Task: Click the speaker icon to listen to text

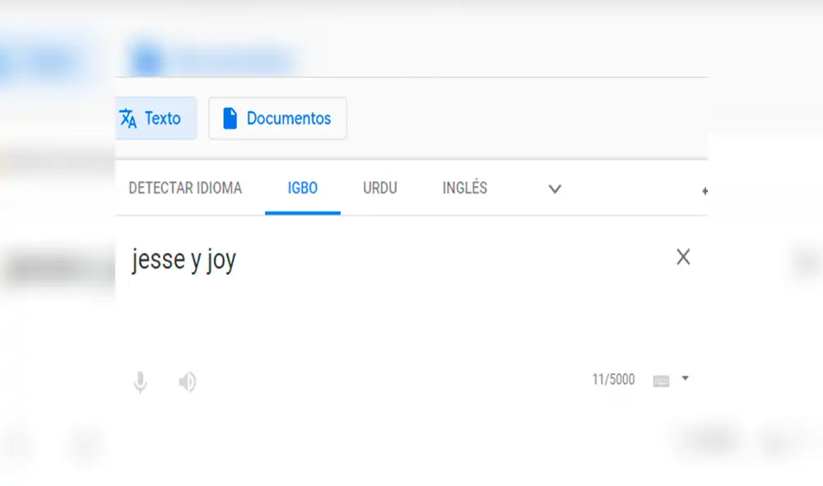Action: [x=188, y=381]
